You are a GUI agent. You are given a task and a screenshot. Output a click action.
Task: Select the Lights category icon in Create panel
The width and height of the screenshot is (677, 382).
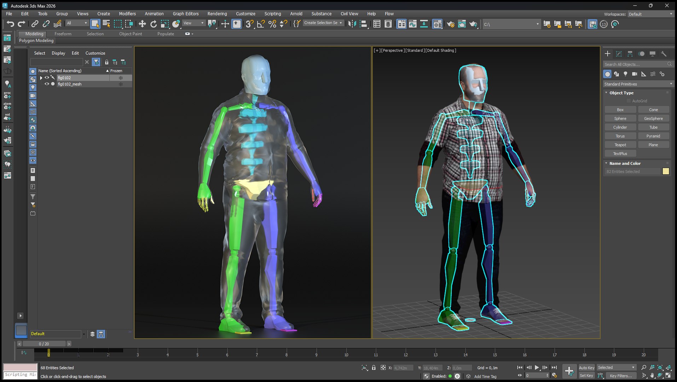(x=625, y=74)
